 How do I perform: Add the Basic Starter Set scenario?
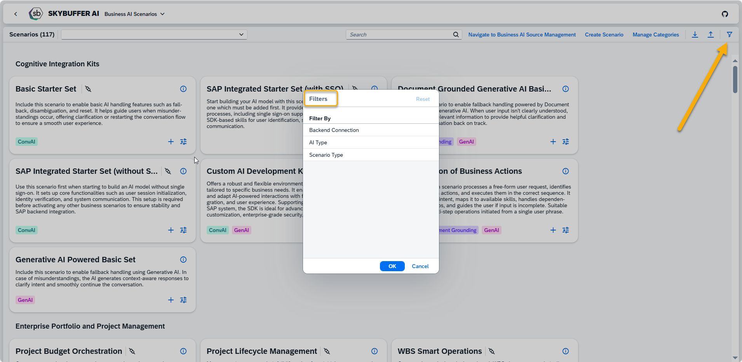click(x=171, y=142)
